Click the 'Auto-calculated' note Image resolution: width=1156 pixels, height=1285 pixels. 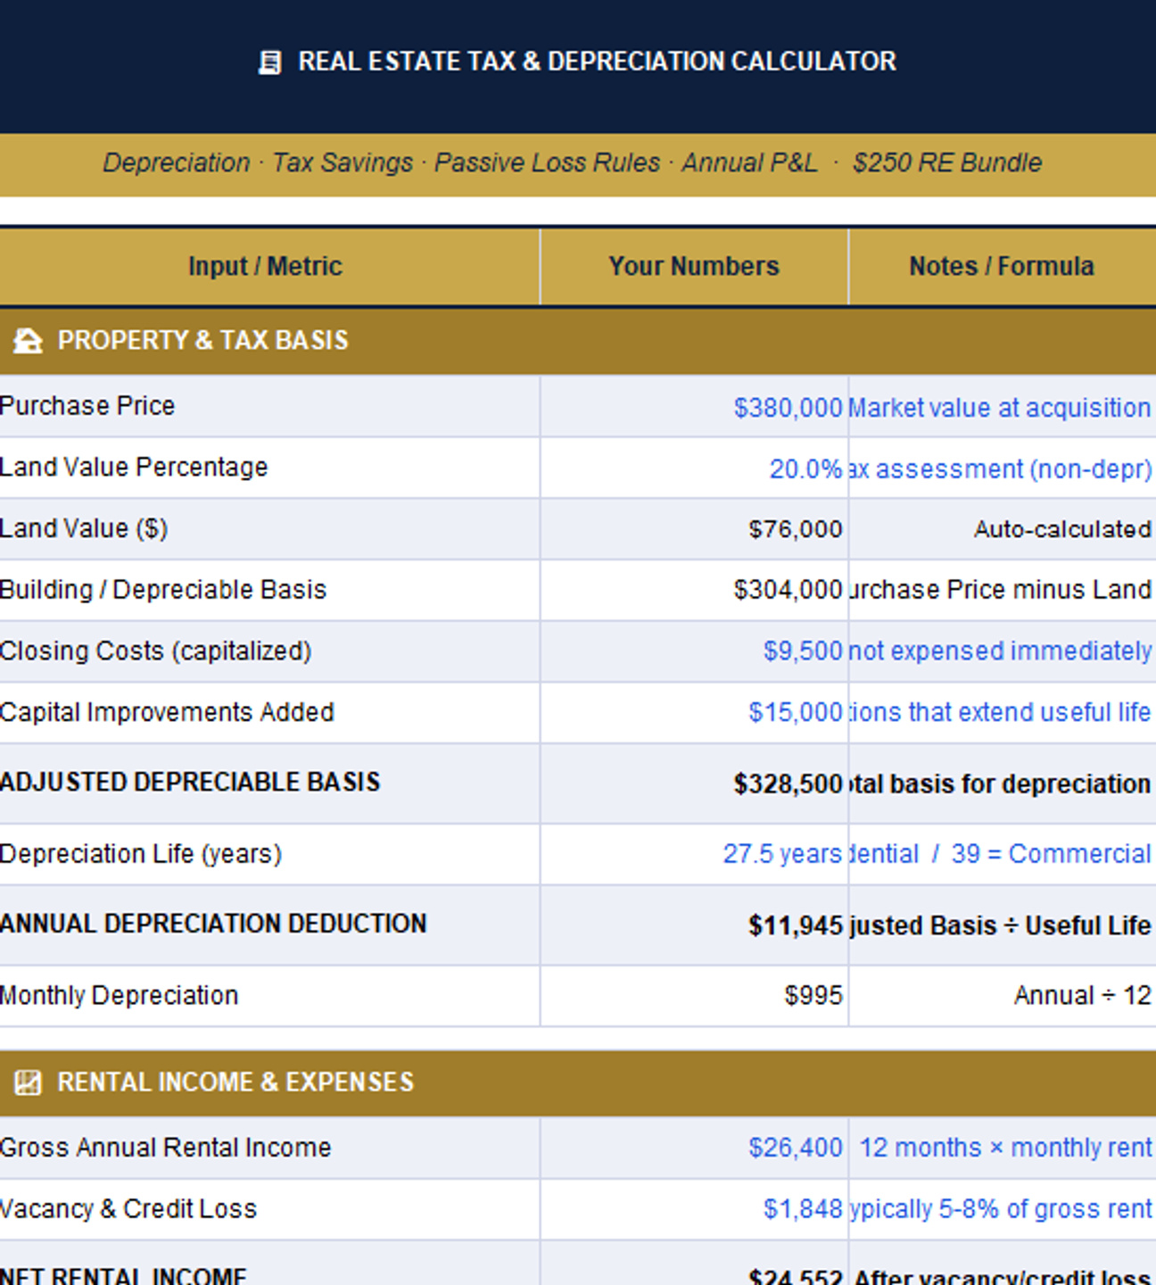pyautogui.click(x=1062, y=529)
